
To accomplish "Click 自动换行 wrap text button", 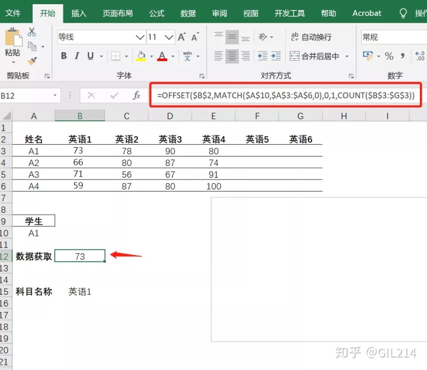I will (311, 37).
